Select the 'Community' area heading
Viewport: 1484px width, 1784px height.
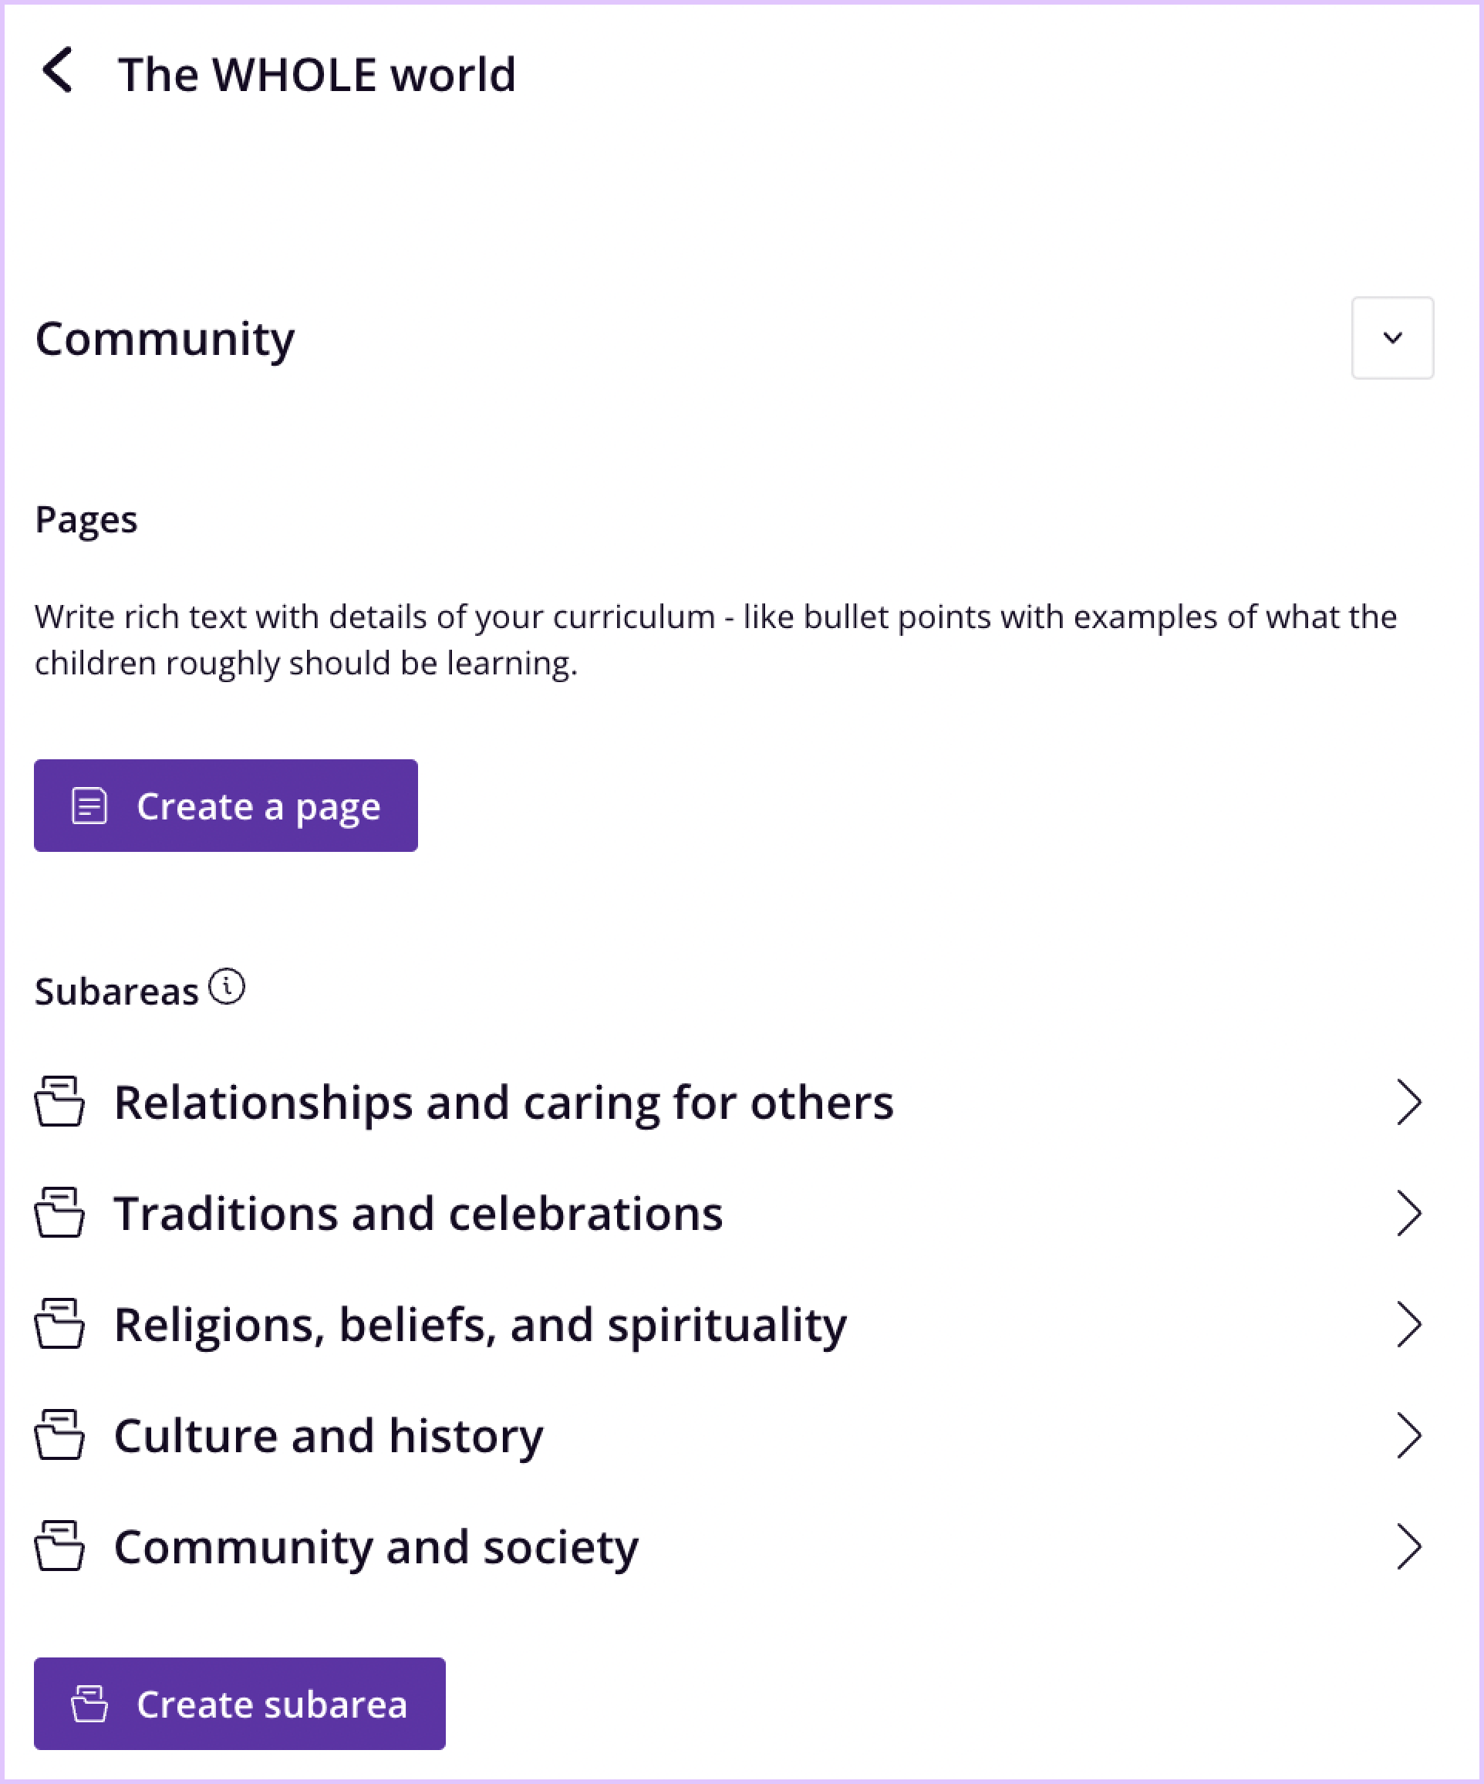[x=165, y=338]
